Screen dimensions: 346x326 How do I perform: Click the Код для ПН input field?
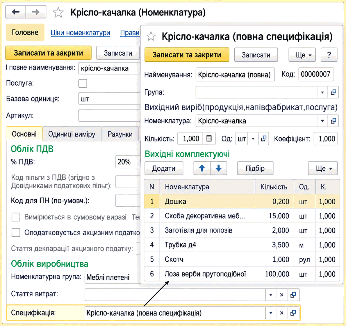pyautogui.click(x=128, y=200)
